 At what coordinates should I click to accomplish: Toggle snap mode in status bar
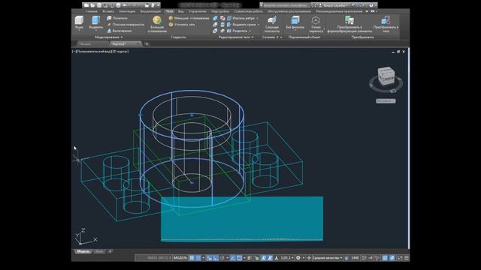pyautogui.click(x=198, y=258)
